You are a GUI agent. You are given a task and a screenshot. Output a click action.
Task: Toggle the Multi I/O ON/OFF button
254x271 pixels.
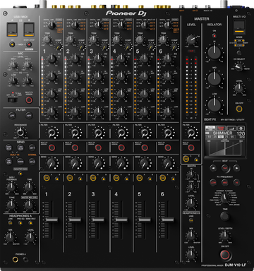coord(239,109)
